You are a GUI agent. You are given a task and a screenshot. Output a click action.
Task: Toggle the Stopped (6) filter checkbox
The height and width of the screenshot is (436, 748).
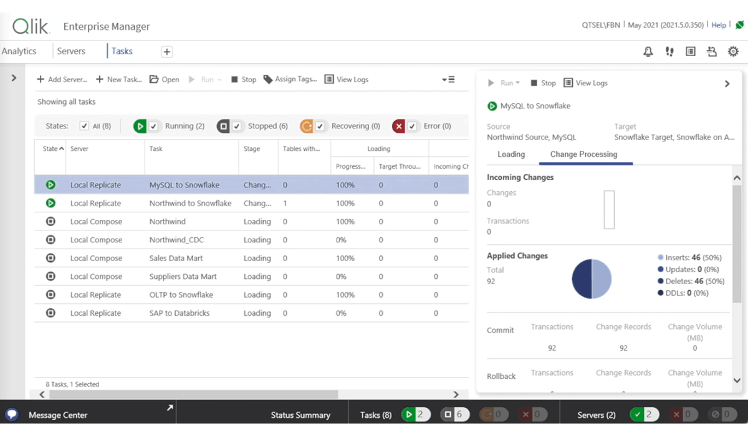[237, 126]
